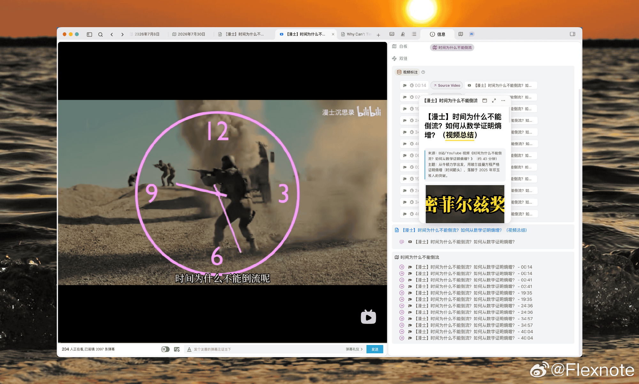Toggle the right sidebar panel icon
This screenshot has height=384, width=639.
[573, 34]
